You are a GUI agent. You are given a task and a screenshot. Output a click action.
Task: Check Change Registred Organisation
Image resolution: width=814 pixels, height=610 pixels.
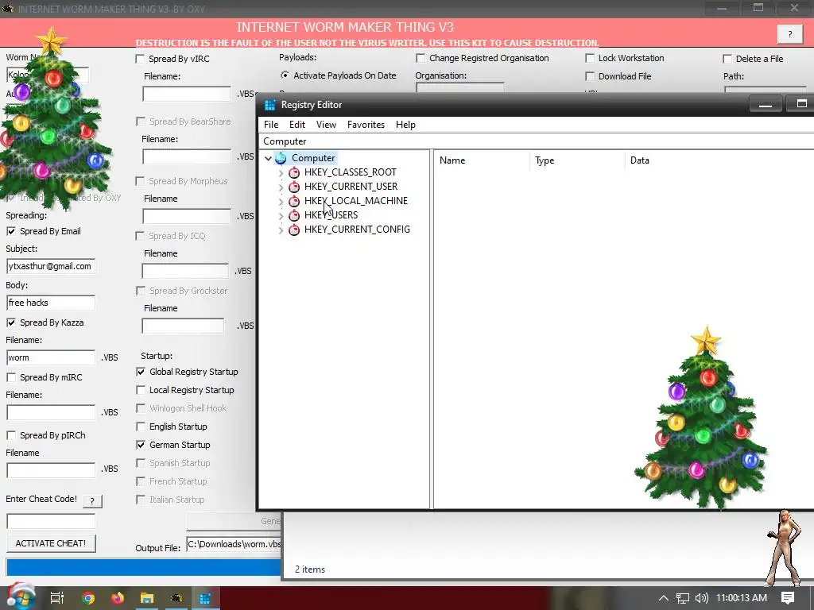point(421,58)
